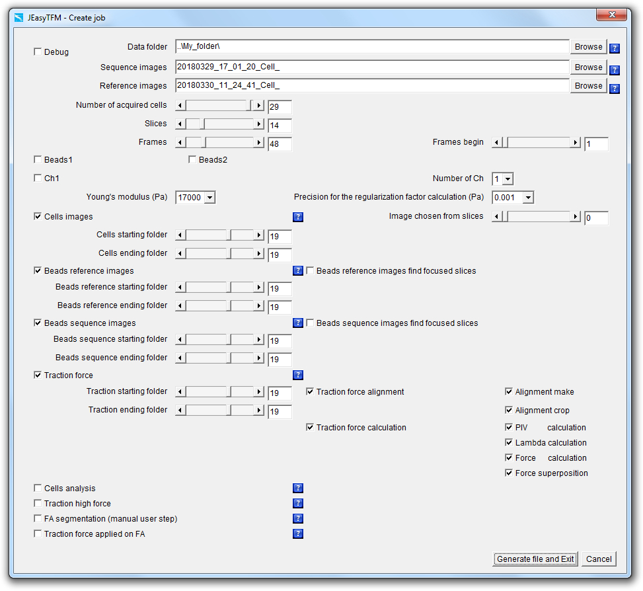Toggle the Beads1 checkbox
Viewport: 643px width, 591px height.
pyautogui.click(x=38, y=159)
